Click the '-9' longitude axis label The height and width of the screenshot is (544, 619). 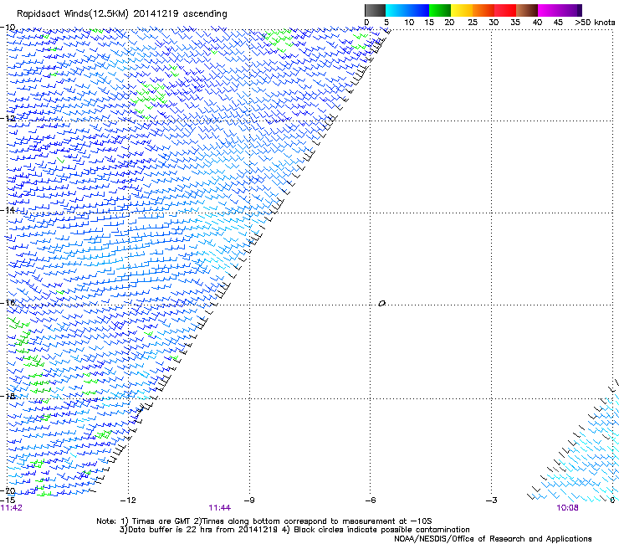(249, 500)
